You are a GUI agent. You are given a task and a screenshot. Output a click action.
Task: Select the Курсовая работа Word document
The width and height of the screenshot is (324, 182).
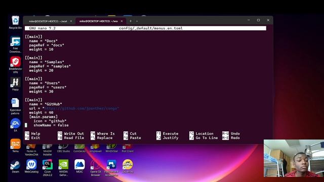pyautogui.click(x=15, y=107)
